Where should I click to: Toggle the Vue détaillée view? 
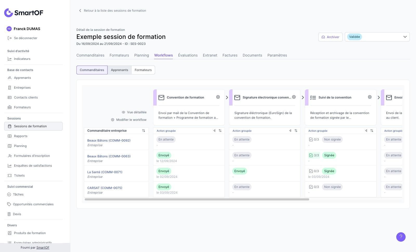(134, 112)
